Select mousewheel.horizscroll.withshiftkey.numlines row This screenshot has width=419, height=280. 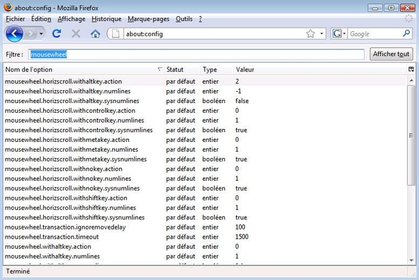(205, 208)
